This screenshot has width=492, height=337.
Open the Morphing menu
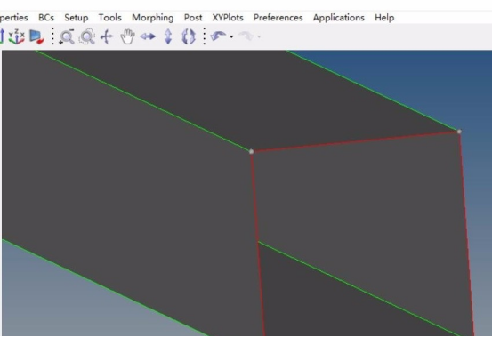click(x=153, y=18)
